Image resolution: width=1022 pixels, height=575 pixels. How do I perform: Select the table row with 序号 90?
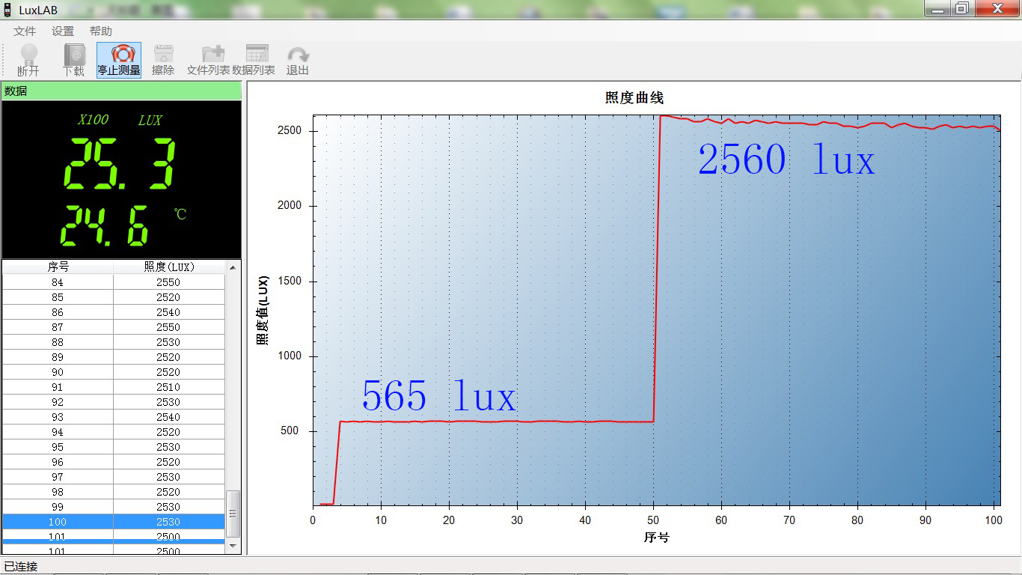pyautogui.click(x=114, y=372)
